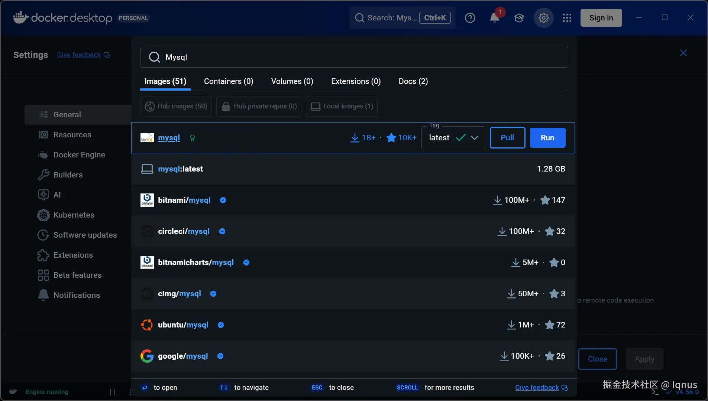Pull the mysql image
Image resolution: width=708 pixels, height=401 pixels.
click(507, 138)
